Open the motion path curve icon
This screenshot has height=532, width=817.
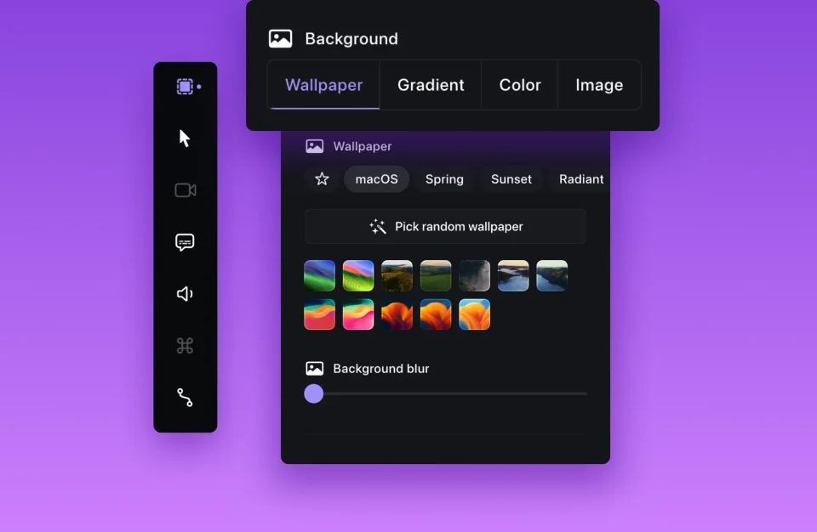185,398
